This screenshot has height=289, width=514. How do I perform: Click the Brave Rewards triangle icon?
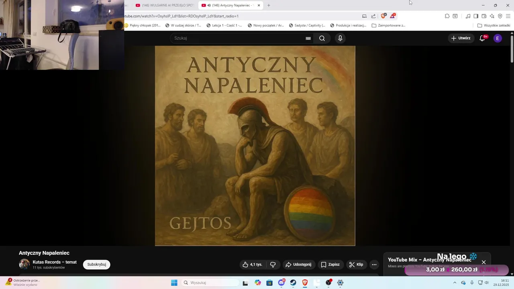[x=393, y=16]
